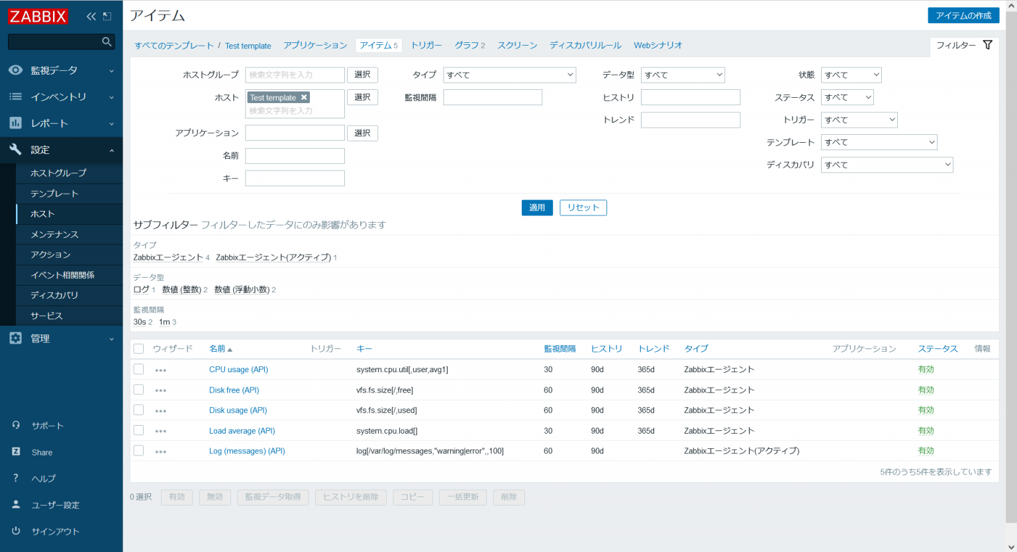Click the リセット button

pyautogui.click(x=583, y=208)
